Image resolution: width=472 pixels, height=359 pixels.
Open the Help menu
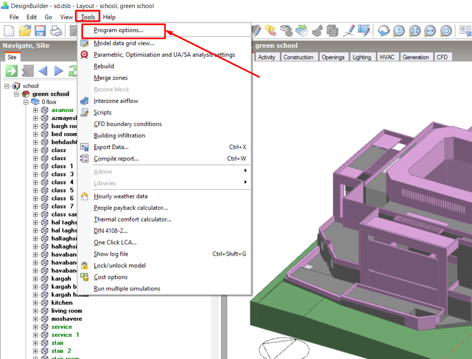click(109, 17)
